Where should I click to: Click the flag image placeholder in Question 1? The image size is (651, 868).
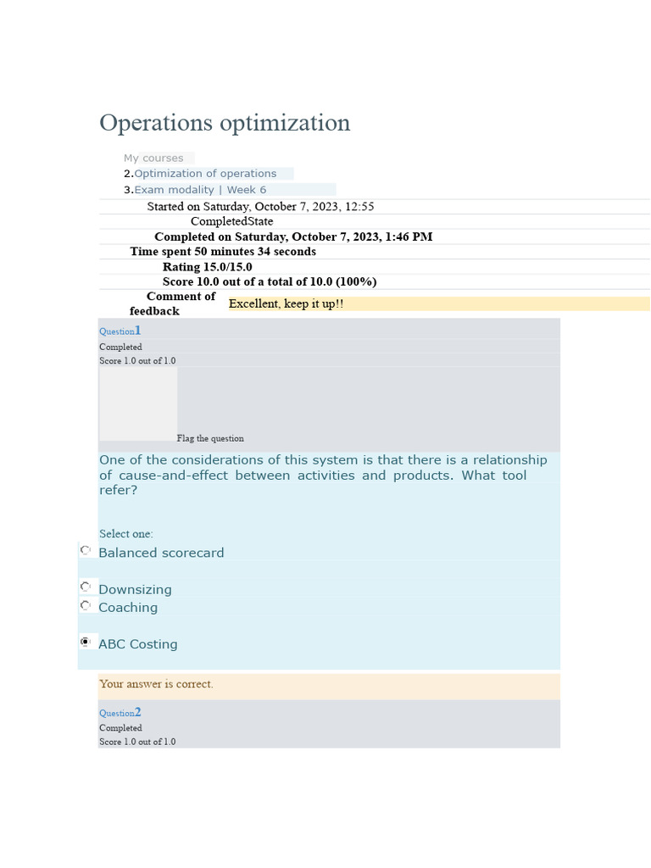tap(138, 404)
